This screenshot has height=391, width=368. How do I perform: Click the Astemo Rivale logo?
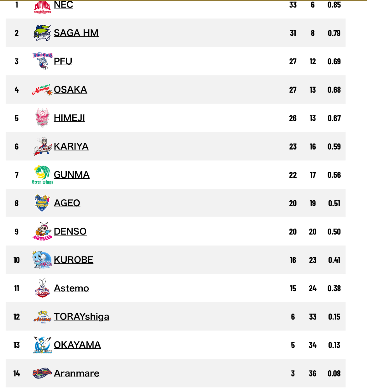pyautogui.click(x=42, y=288)
